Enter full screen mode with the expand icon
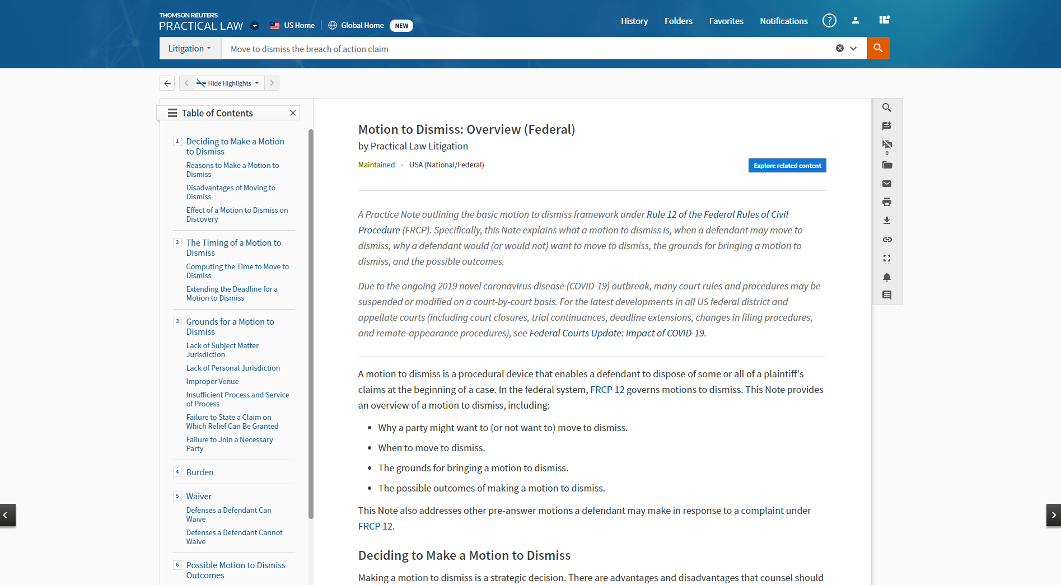Screen dimensions: 1061x585 click(x=887, y=258)
